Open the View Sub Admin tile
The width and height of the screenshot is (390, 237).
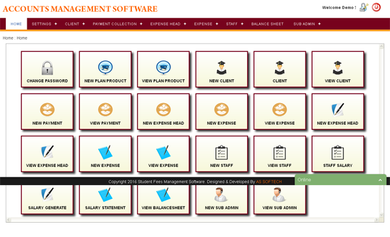pos(279,199)
